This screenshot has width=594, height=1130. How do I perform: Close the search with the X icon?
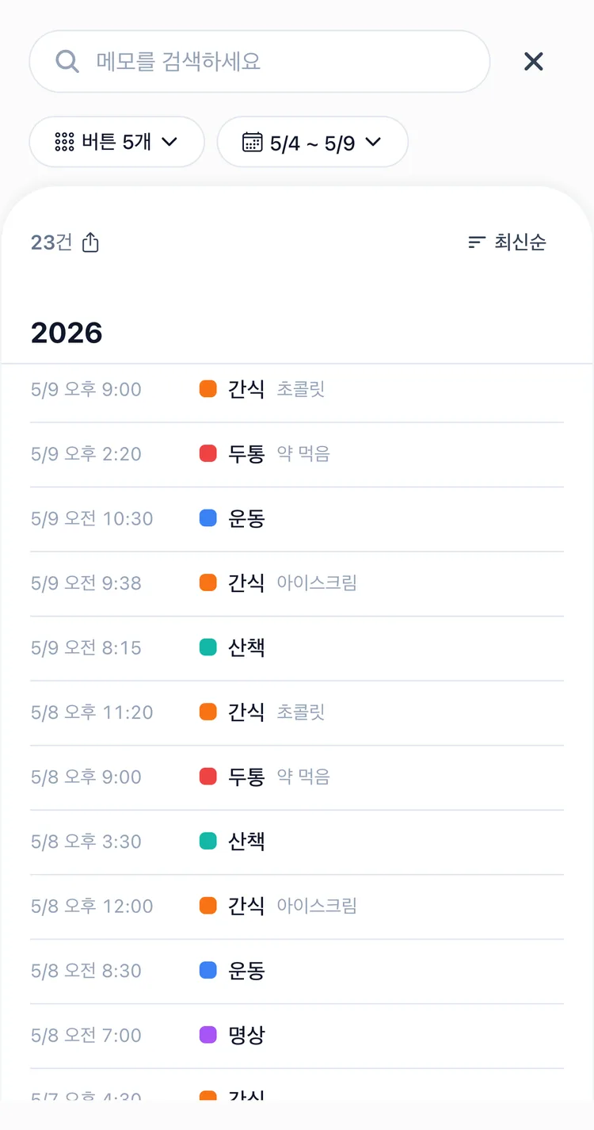pos(534,61)
